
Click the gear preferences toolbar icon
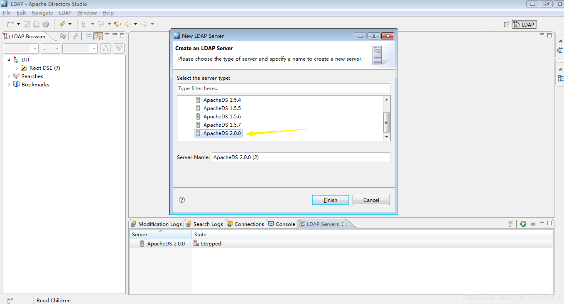pos(46,24)
